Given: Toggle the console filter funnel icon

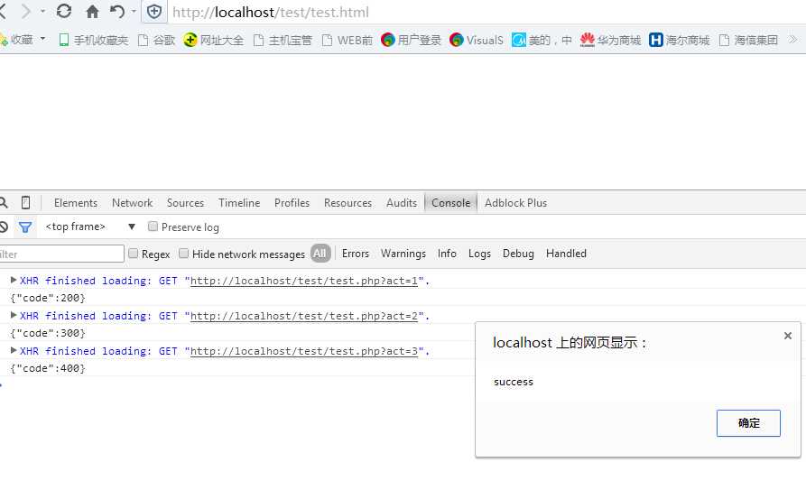Looking at the screenshot, I should point(25,227).
